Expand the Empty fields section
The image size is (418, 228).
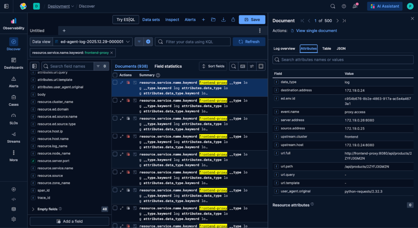(x=33, y=209)
